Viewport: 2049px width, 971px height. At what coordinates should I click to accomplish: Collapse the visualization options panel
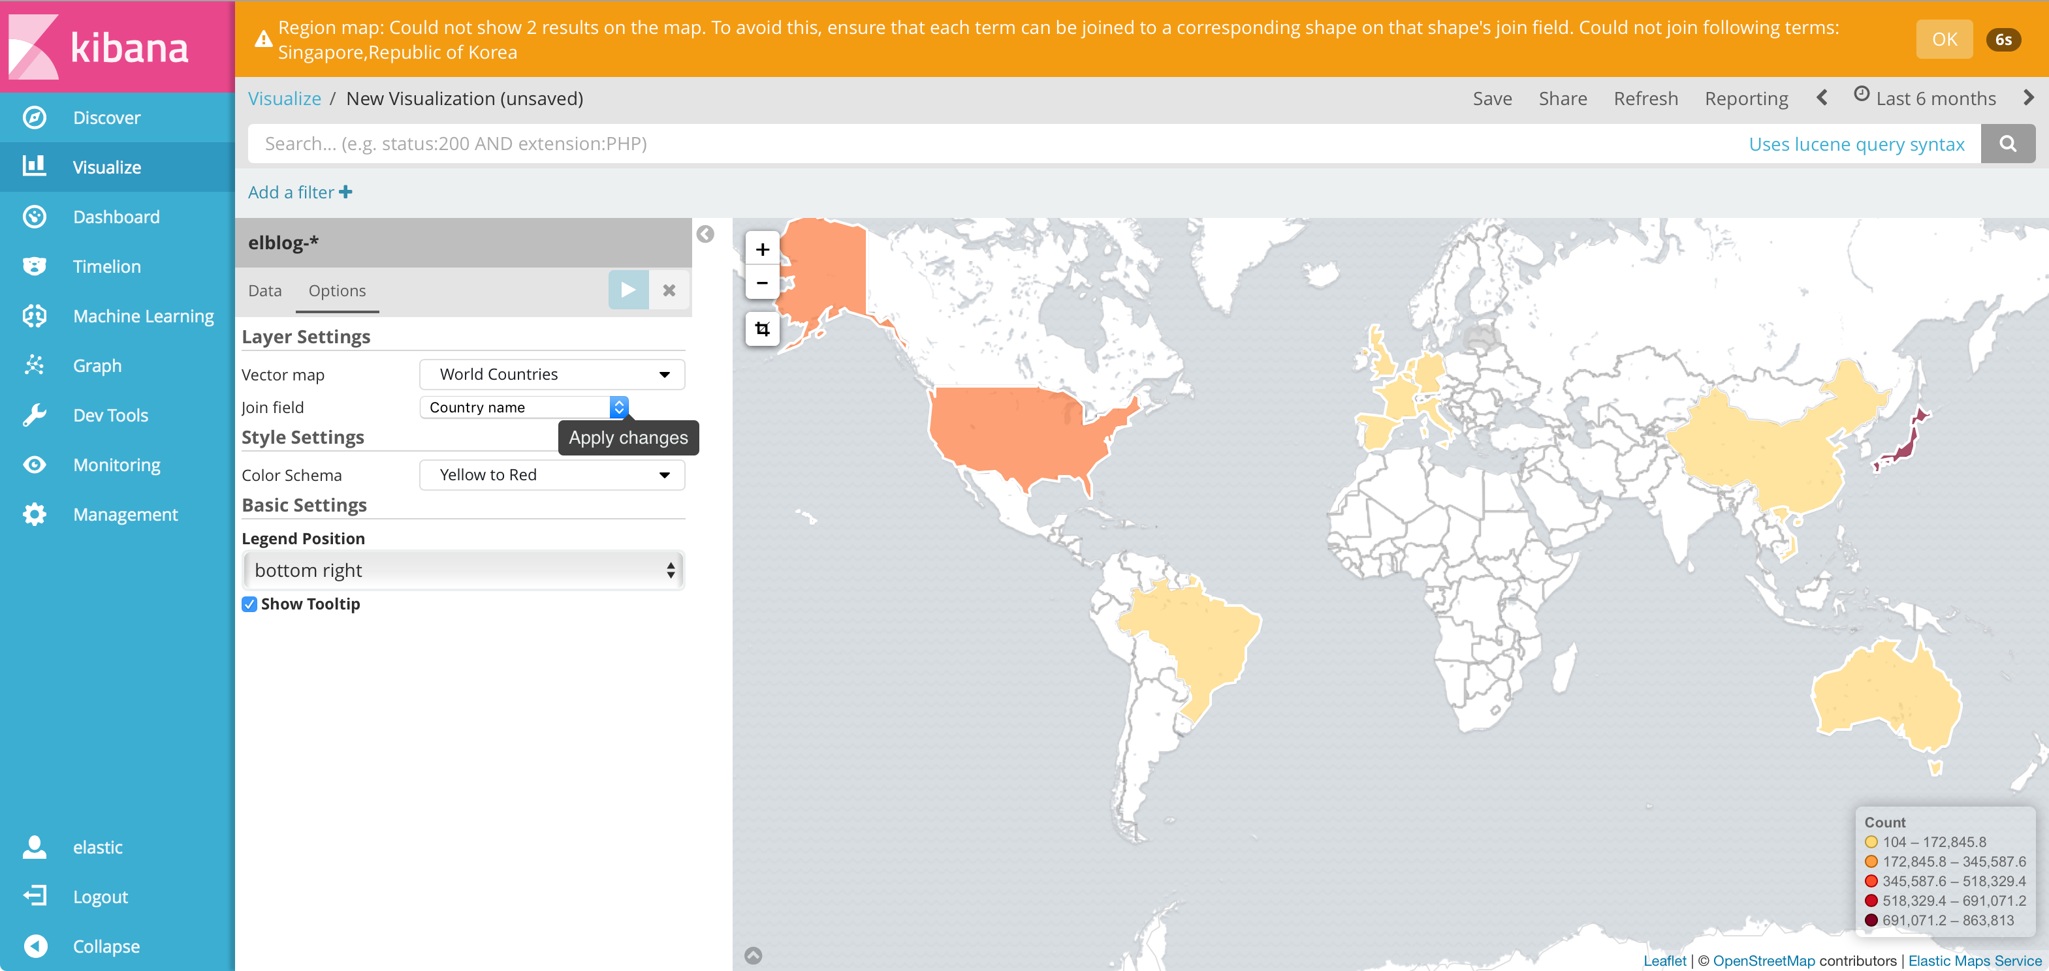(x=705, y=233)
